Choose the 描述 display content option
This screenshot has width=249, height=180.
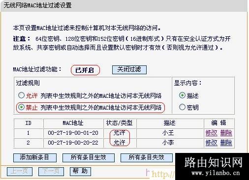point(182,95)
